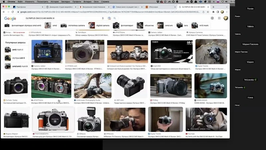266x150 pixels.
Task: Search by image with camera lens icon
Action: (x=109, y=18)
